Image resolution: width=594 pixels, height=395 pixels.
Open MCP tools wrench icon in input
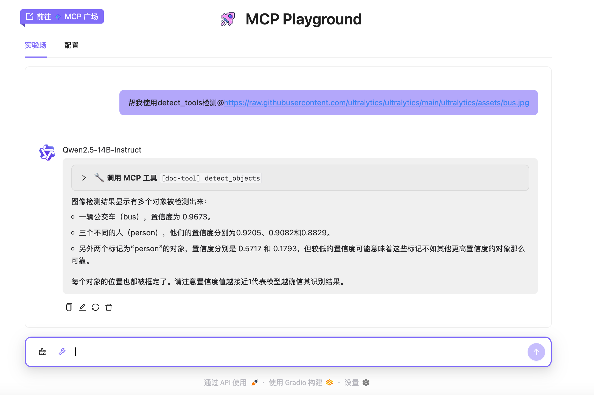tap(62, 352)
